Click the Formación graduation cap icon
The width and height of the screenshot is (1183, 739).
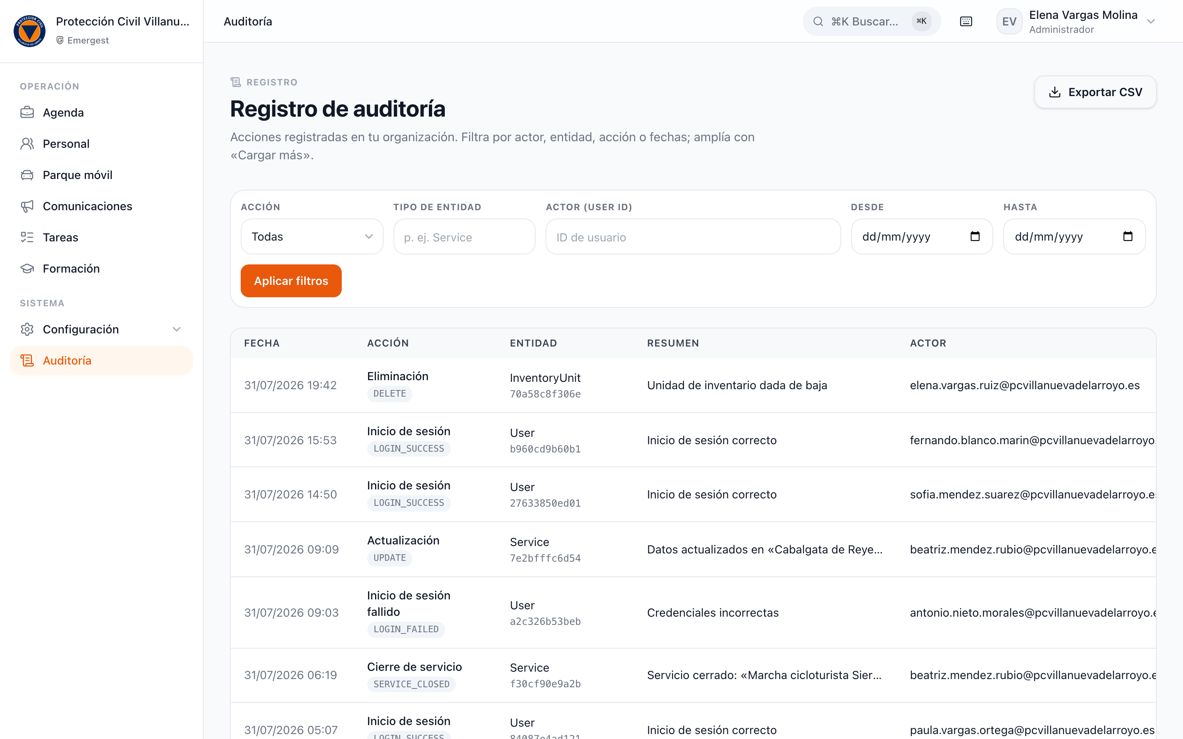tap(28, 269)
